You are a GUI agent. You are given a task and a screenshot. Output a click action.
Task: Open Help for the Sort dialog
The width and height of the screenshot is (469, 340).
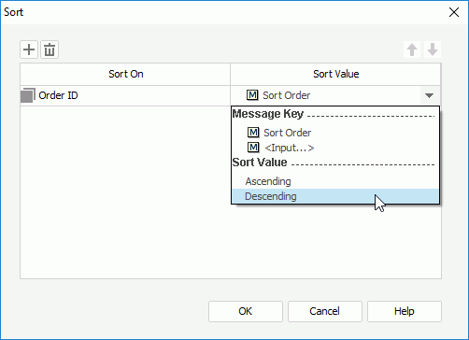(x=405, y=311)
